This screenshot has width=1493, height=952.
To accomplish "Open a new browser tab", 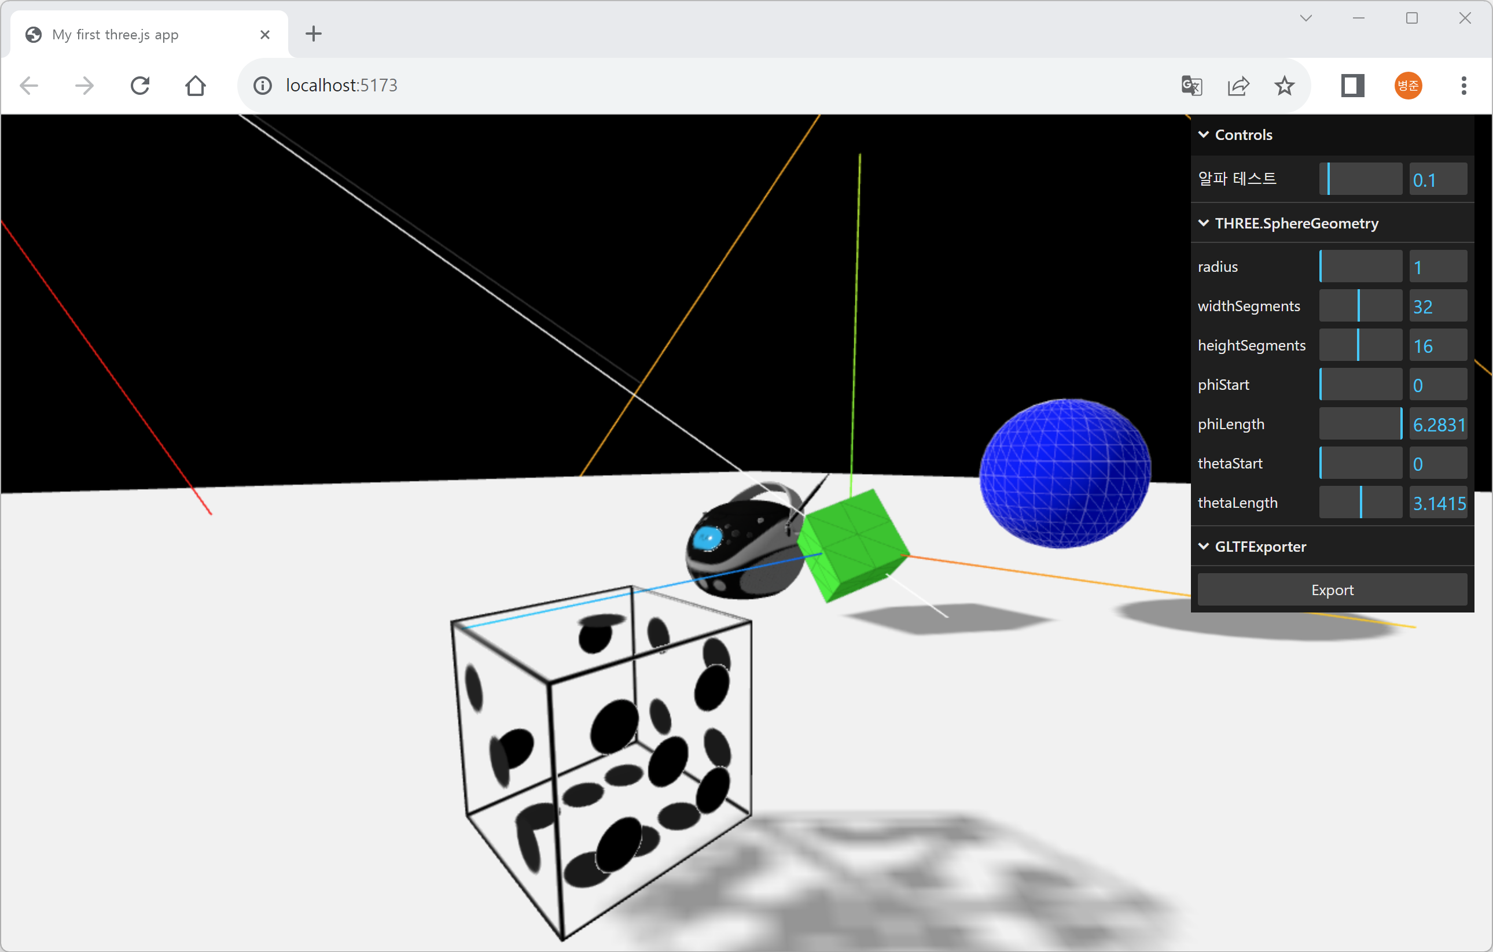I will (314, 34).
